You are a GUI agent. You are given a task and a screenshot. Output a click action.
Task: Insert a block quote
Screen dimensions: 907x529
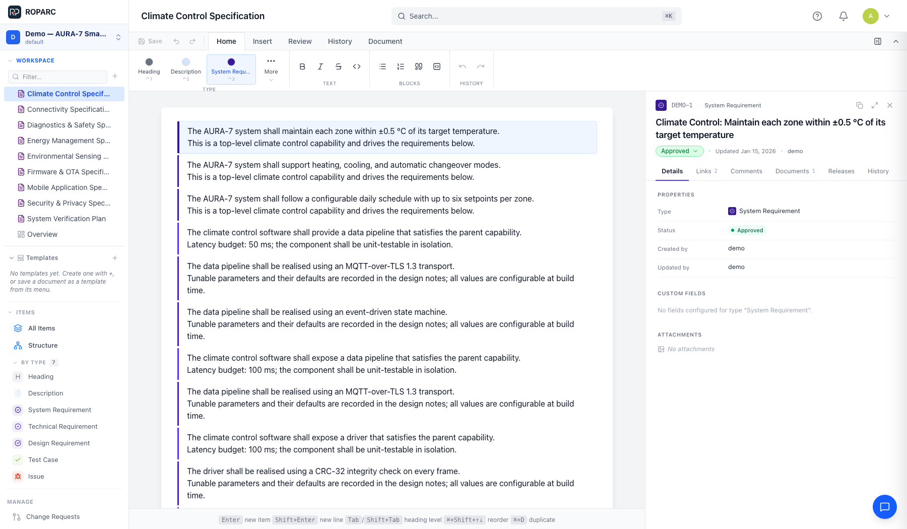click(419, 67)
